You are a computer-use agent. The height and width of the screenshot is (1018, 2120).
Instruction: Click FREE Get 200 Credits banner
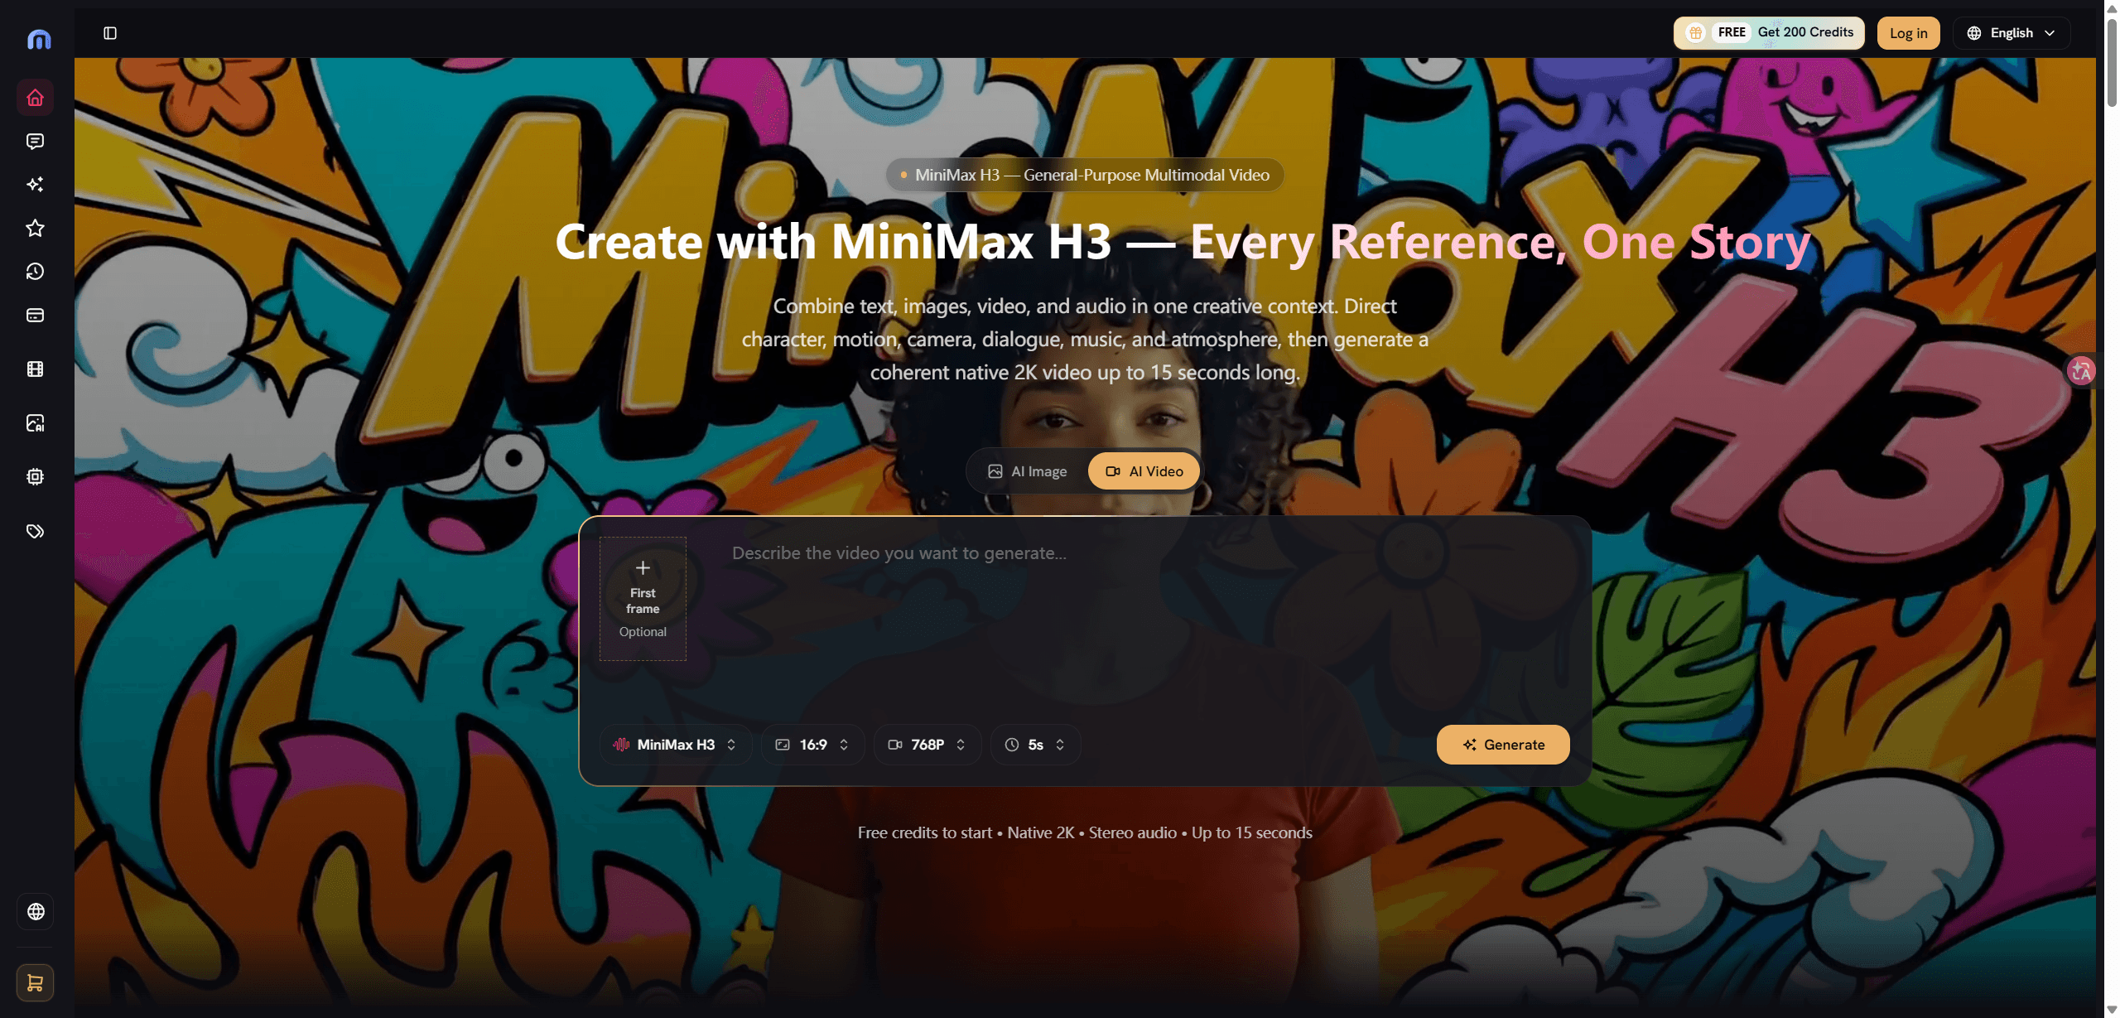(x=1769, y=33)
